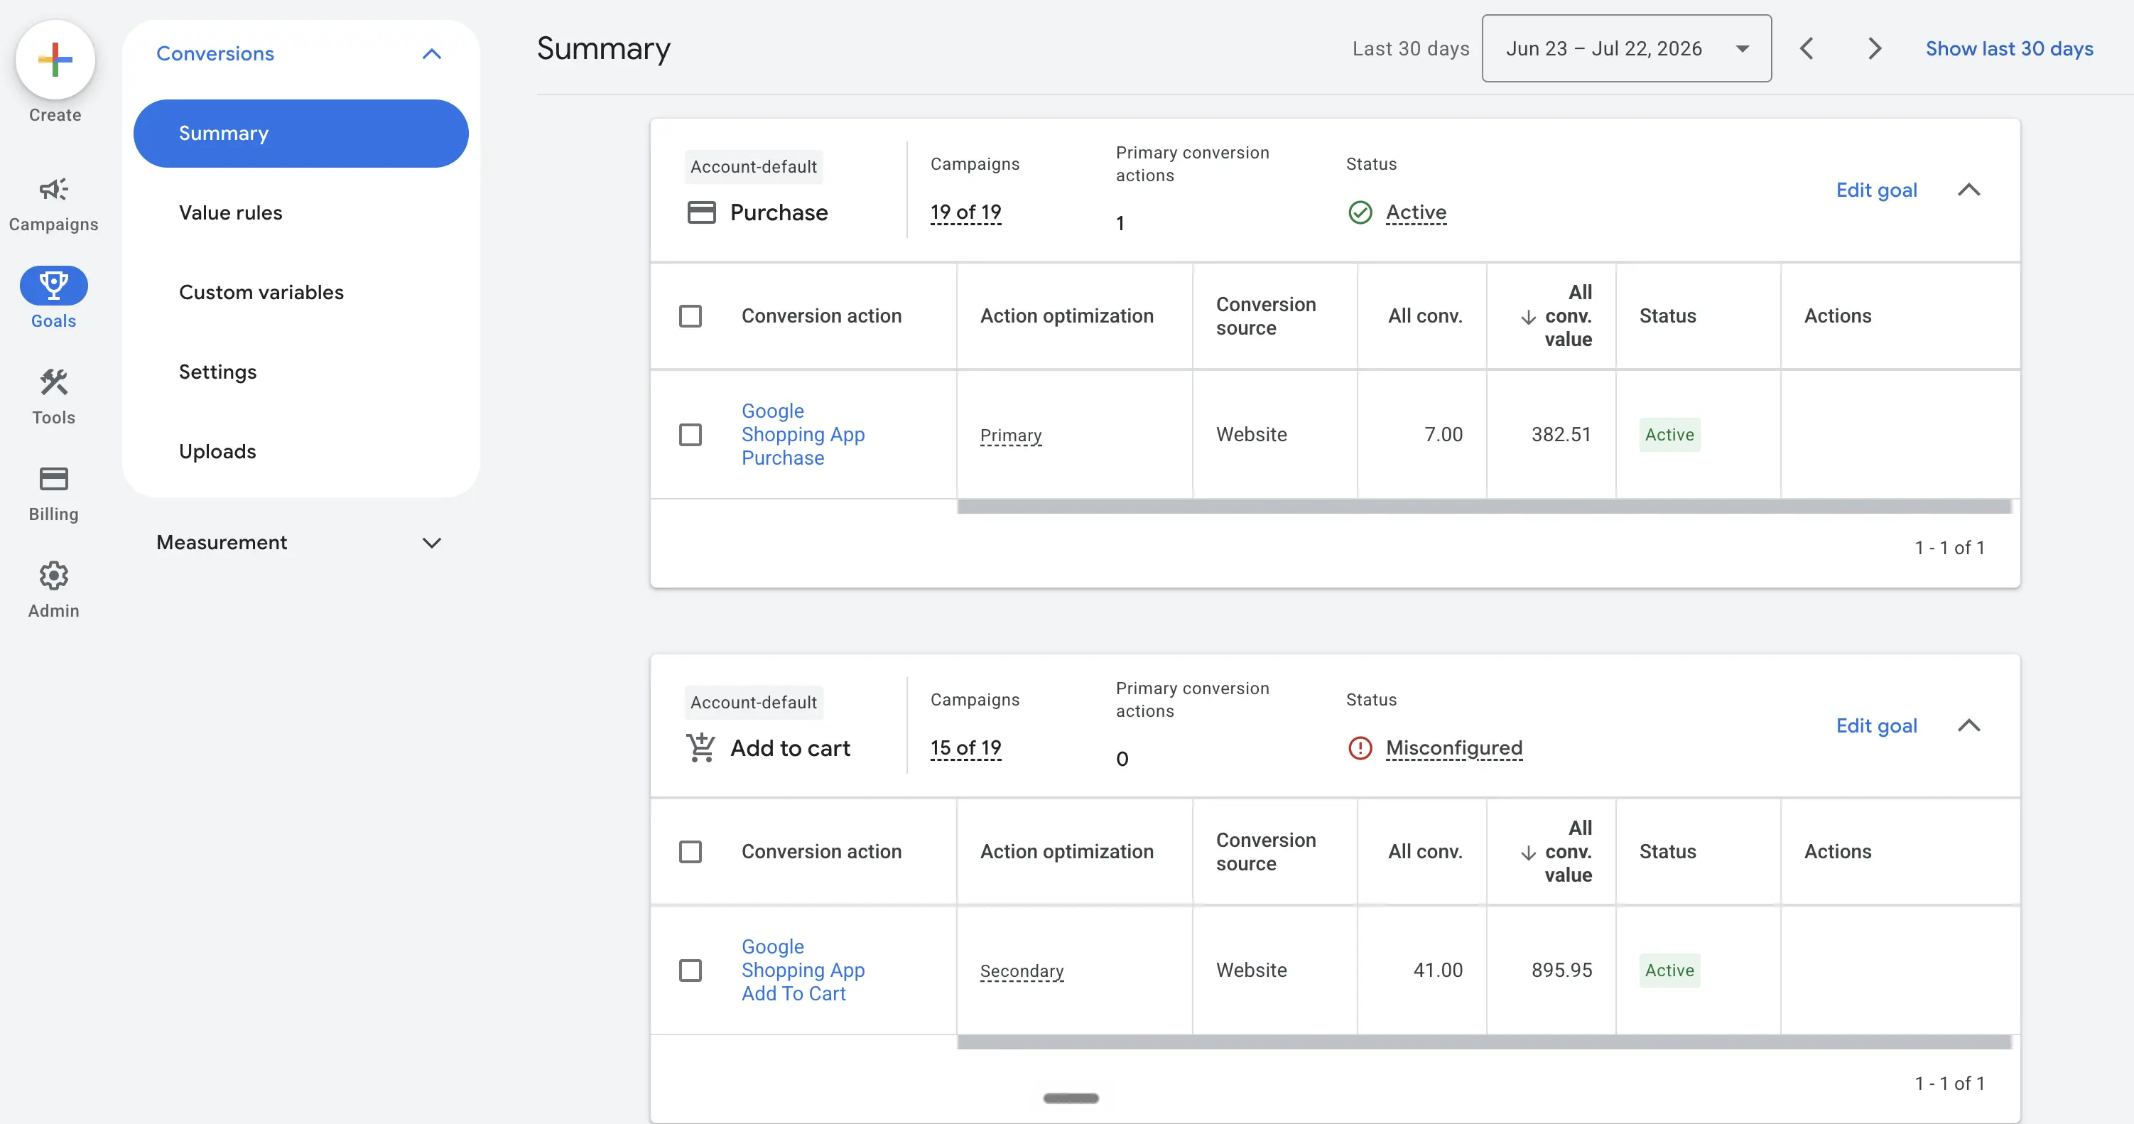This screenshot has height=1124, width=2134.
Task: Click the Create plus button
Action: tap(55, 60)
